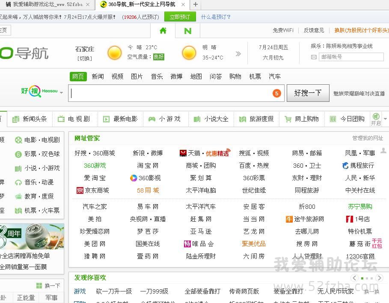Click the headphones icon beside 音乐·动漫
389x303 pixels.
[18, 183]
